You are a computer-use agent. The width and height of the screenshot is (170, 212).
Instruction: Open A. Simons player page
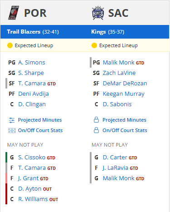32,63
